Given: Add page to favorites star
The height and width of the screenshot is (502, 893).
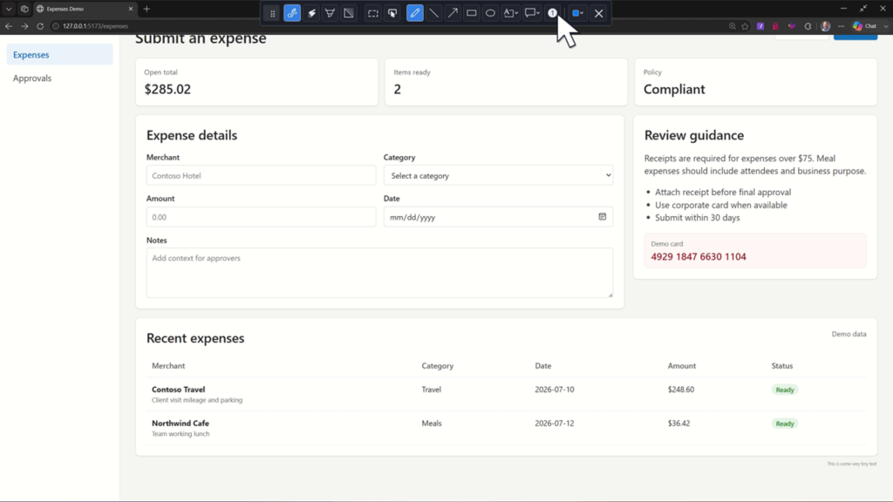Looking at the screenshot, I should pos(745,26).
